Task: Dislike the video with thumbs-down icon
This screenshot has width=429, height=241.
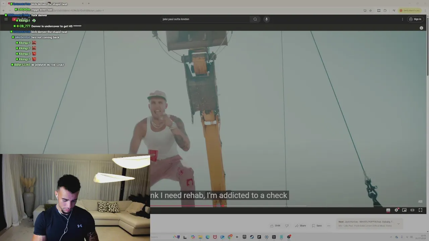Action: 287,226
